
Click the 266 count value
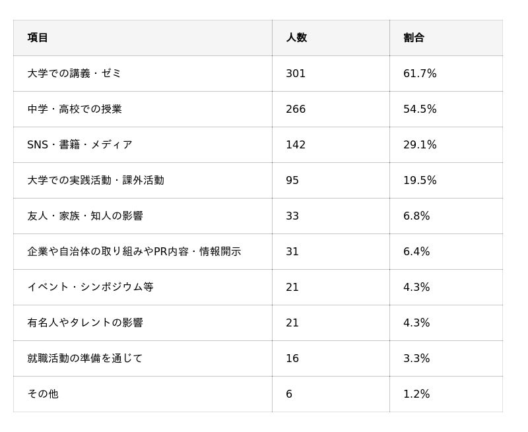tap(296, 109)
